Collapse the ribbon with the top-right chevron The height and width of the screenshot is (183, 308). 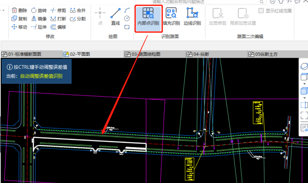[305, 1]
